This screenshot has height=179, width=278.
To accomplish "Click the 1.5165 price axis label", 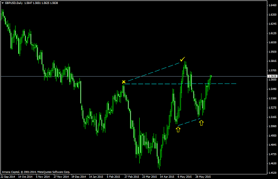I will pos(272,117).
